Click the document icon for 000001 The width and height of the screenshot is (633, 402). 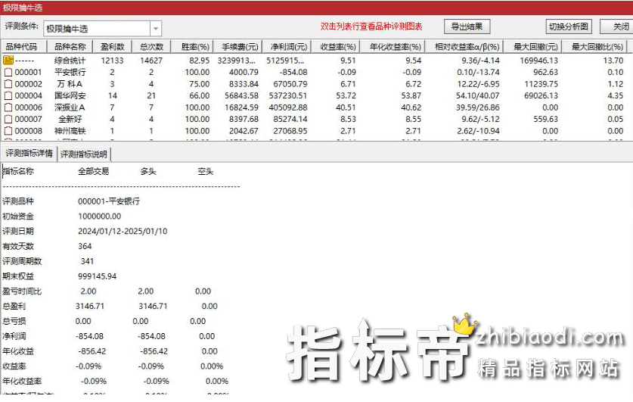8,73
